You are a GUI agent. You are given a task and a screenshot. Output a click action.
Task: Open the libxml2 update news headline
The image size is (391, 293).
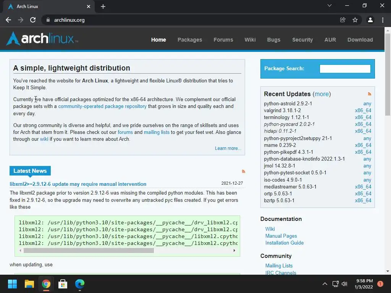click(x=78, y=184)
